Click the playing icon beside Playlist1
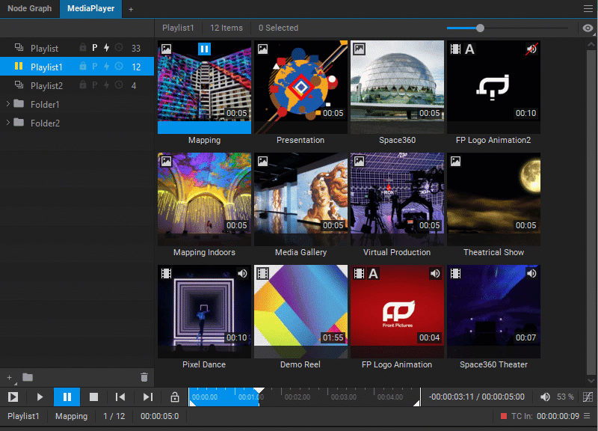 tap(18, 66)
